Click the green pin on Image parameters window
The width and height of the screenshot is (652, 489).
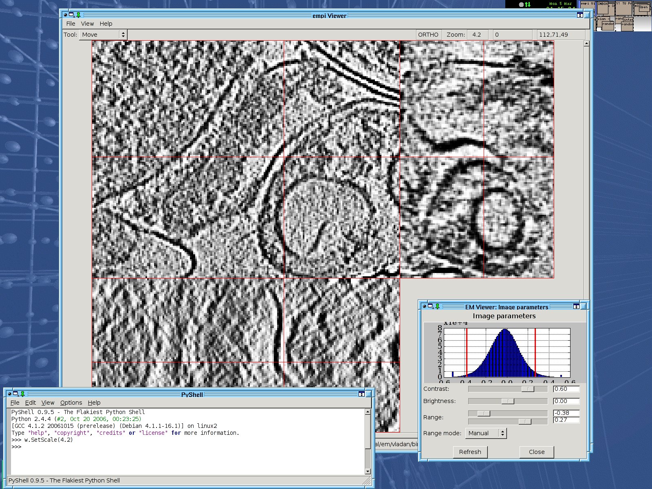pos(437,306)
